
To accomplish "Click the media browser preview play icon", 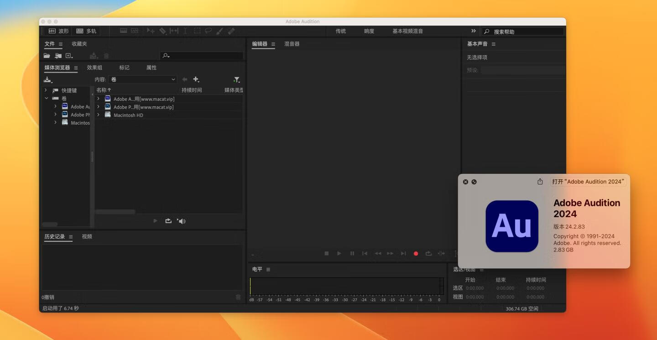I will 155,221.
